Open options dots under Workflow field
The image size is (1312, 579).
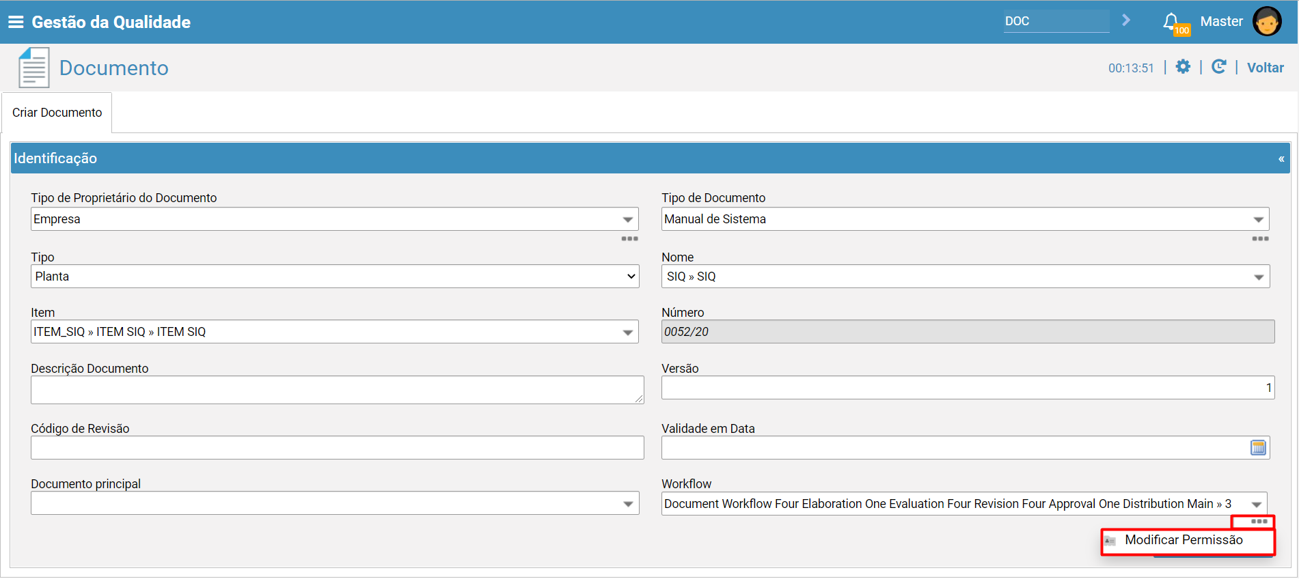pos(1259,522)
